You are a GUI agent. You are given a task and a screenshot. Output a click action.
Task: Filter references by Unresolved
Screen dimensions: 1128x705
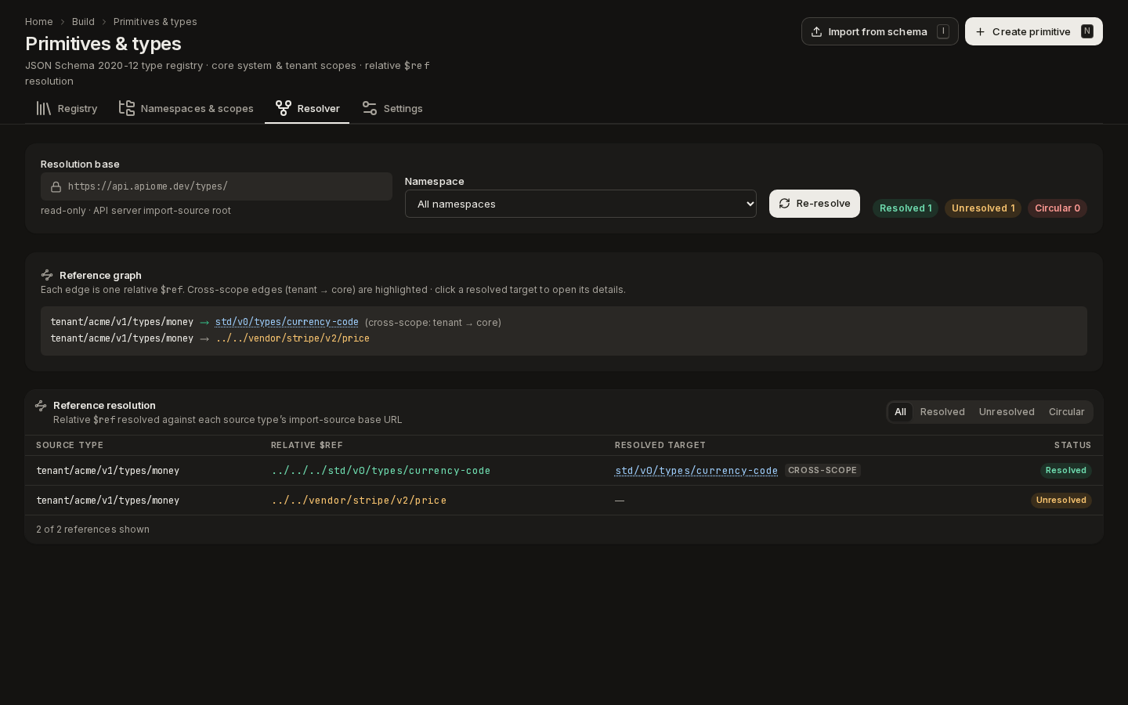click(x=1007, y=412)
